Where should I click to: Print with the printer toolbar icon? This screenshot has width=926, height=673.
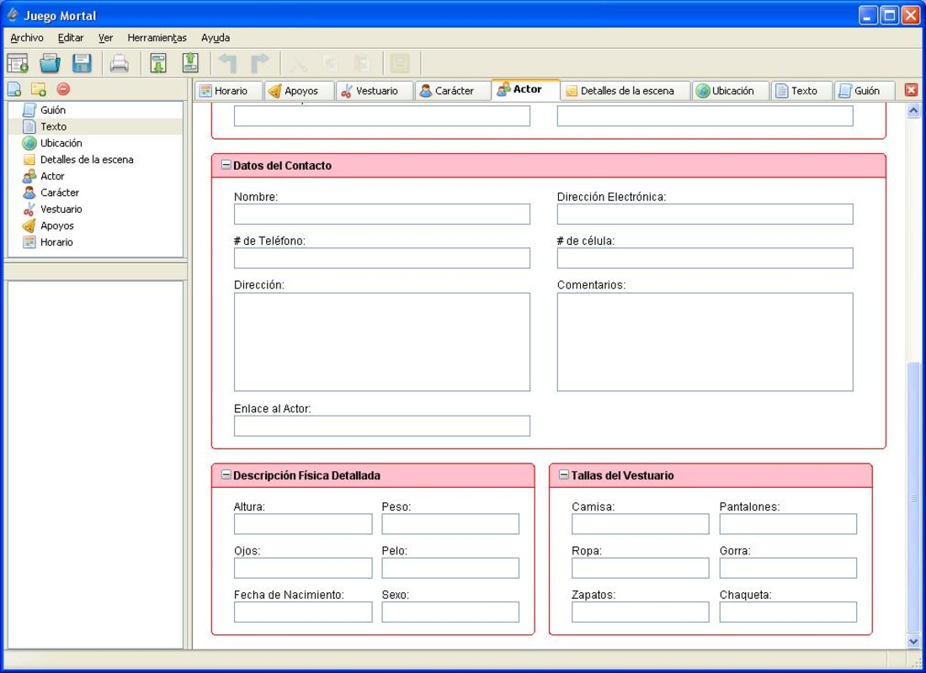(x=120, y=63)
